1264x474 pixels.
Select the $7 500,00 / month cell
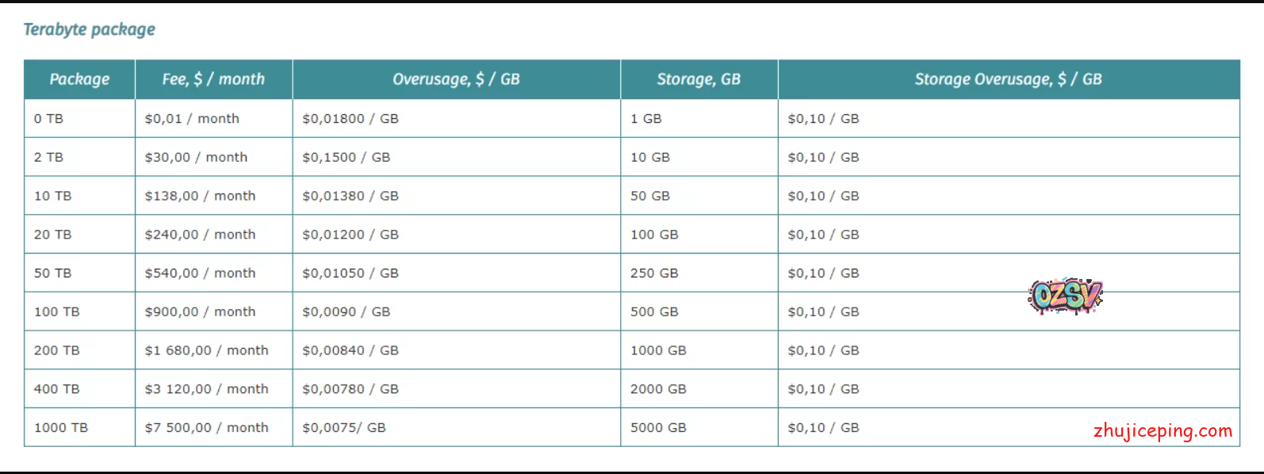[206, 427]
